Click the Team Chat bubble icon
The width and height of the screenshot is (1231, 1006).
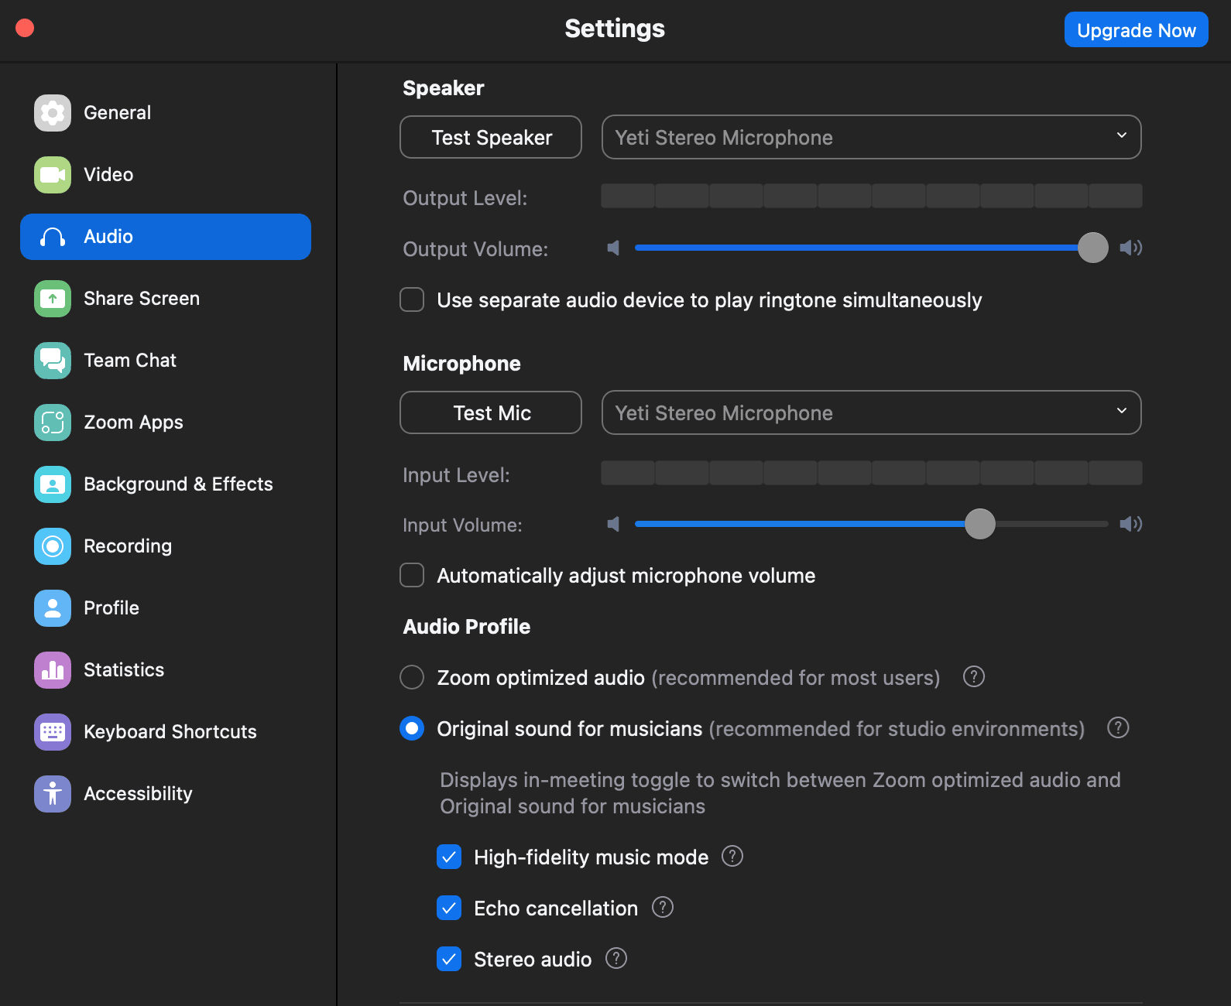pyautogui.click(x=53, y=361)
